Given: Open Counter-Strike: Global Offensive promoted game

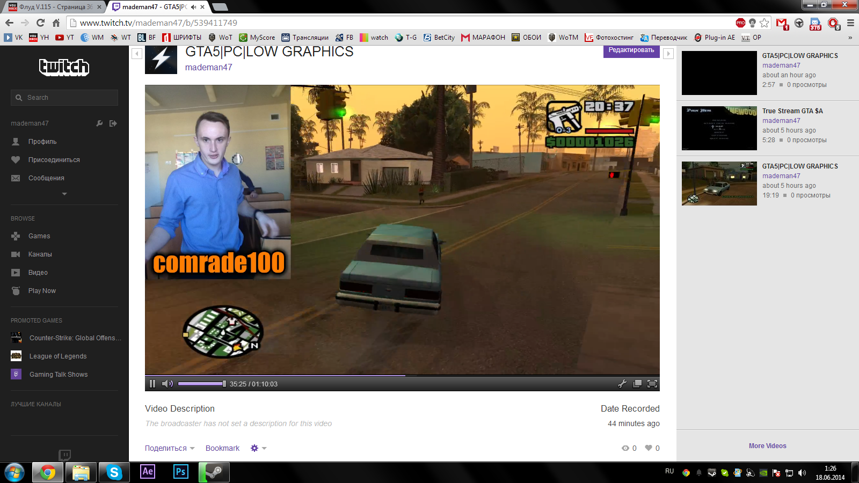Looking at the screenshot, I should point(67,338).
